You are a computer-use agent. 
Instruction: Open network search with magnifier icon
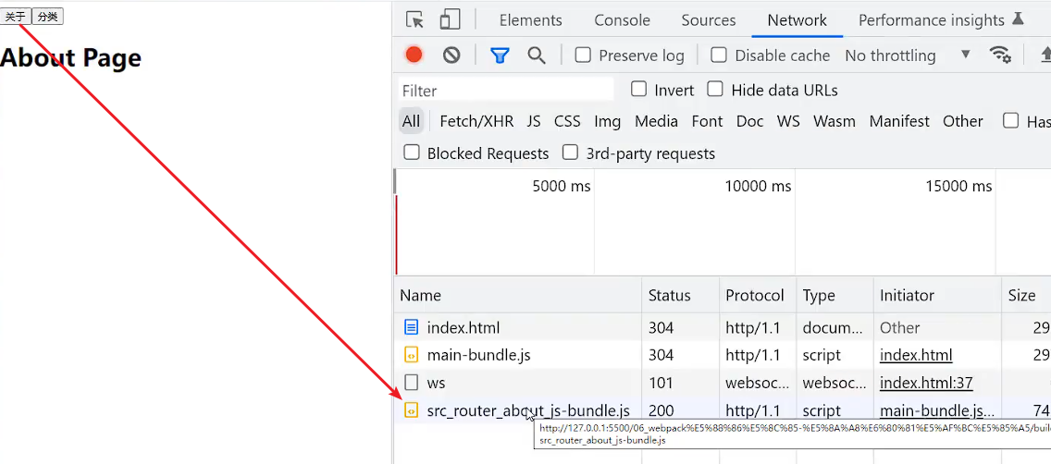pyautogui.click(x=537, y=55)
